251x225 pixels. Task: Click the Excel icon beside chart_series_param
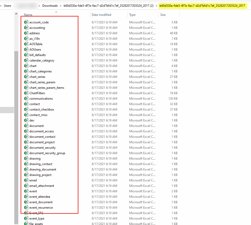[26, 82]
